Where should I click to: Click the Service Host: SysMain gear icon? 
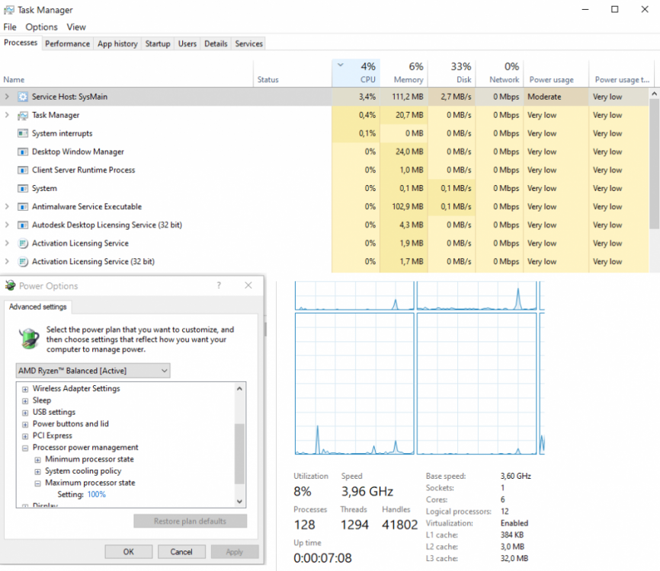pyautogui.click(x=23, y=97)
